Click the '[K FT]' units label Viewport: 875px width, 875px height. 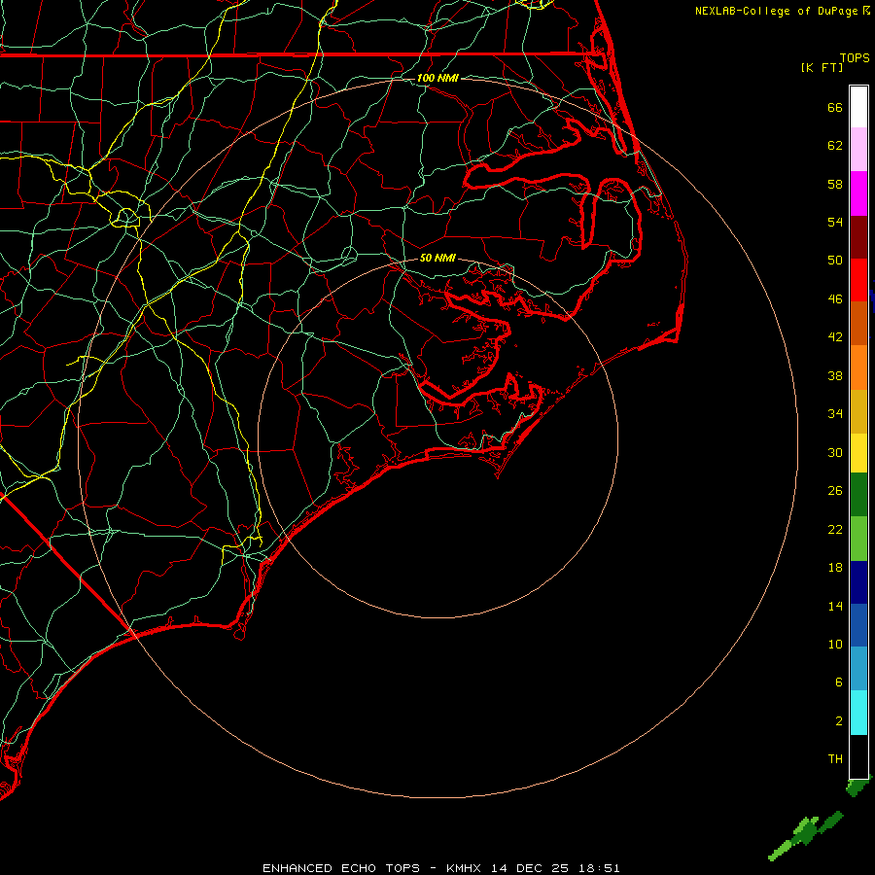(x=822, y=67)
